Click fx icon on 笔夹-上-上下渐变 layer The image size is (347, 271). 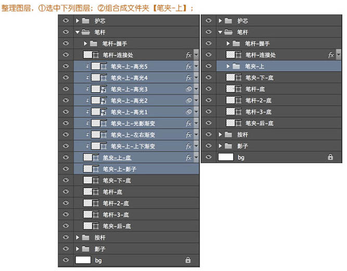point(188,146)
